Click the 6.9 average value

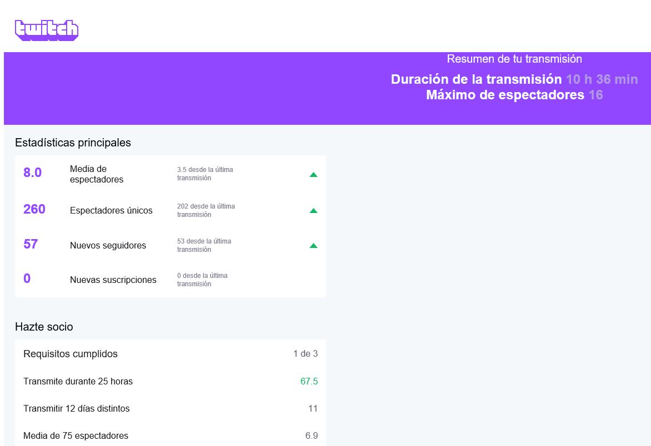pyautogui.click(x=312, y=435)
